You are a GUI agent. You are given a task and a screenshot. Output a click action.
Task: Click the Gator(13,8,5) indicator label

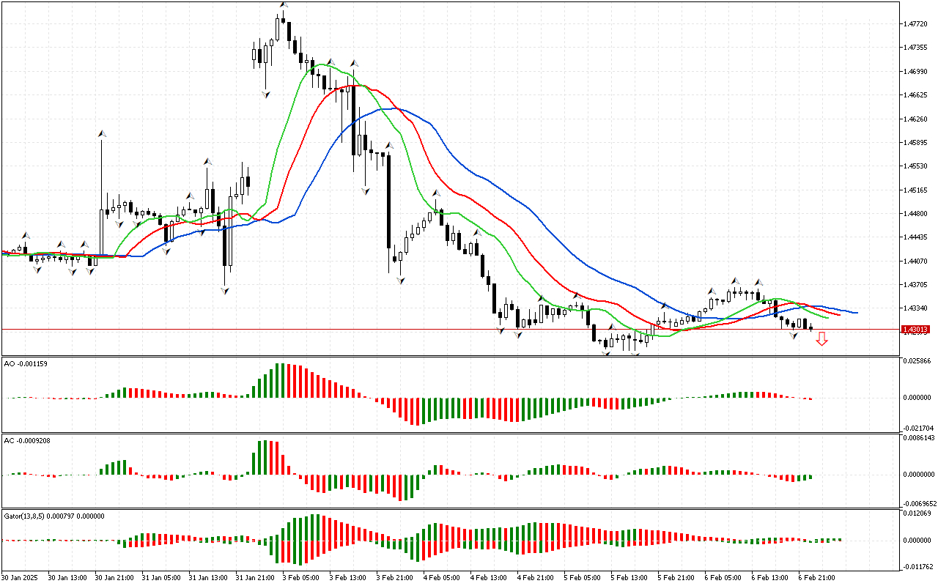pyautogui.click(x=54, y=516)
